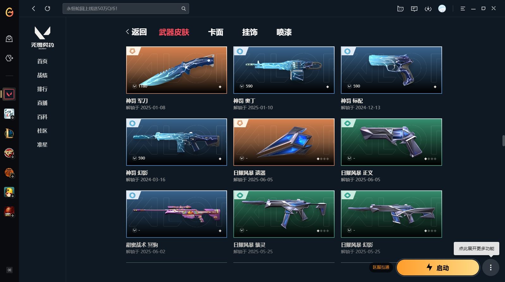Image resolution: width=505 pixels, height=282 pixels.
Task: Click the orange 启动 launch button
Action: pos(438,268)
